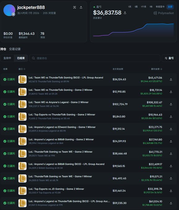The width and height of the screenshot is (179, 210).
Task: Open Top Esports vs ThunderTalk Game 2 market
Action: tap(62, 115)
